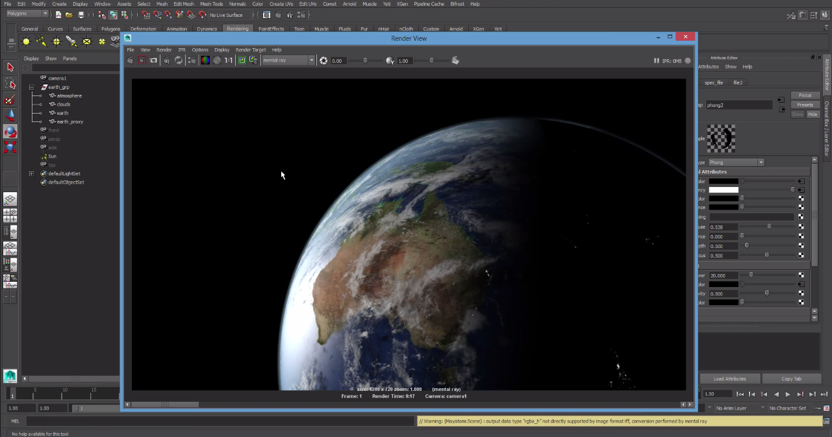Viewport: 832px width, 437px height.
Task: Click the Load Attributes button
Action: coord(729,379)
